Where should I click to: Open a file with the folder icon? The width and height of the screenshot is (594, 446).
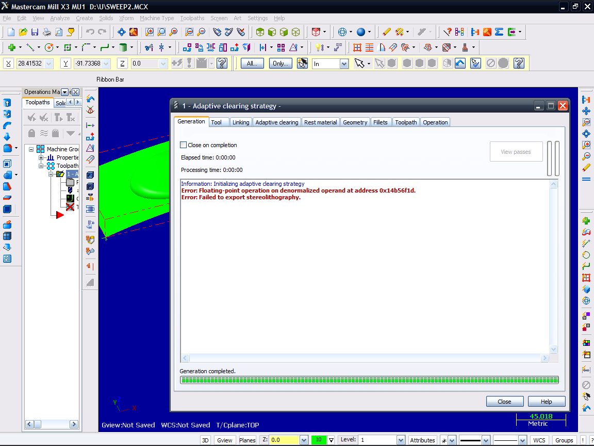[23, 32]
